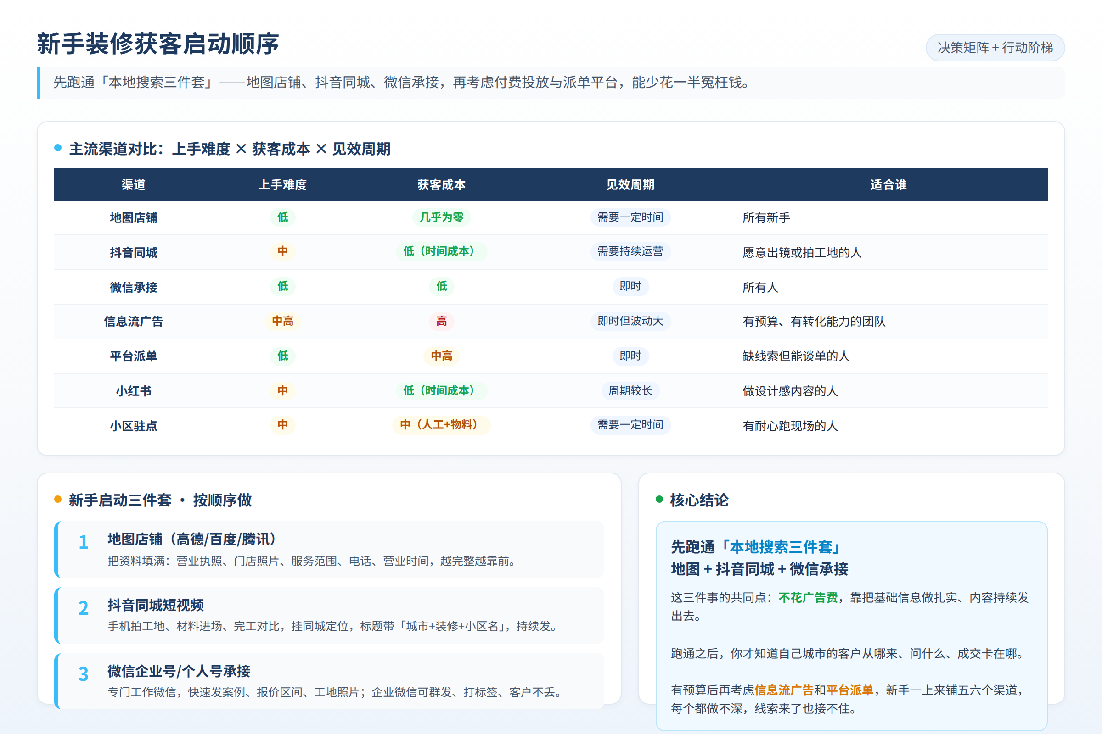Click the 决策矩阵 + 行动阶梯 badge
The width and height of the screenshot is (1102, 734).
pos(995,48)
